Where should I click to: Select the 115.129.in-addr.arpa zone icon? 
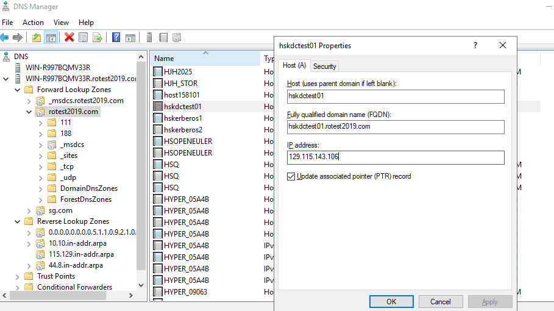pos(41,254)
